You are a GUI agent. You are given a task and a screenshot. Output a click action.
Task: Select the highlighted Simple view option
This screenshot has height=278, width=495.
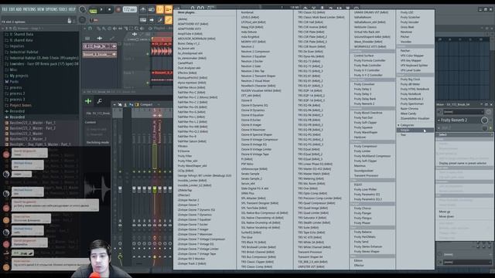point(415,130)
